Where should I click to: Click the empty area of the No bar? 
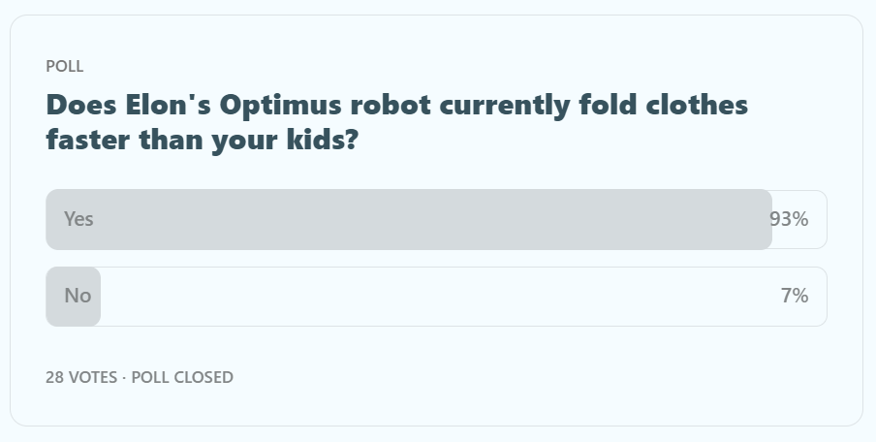(436, 296)
